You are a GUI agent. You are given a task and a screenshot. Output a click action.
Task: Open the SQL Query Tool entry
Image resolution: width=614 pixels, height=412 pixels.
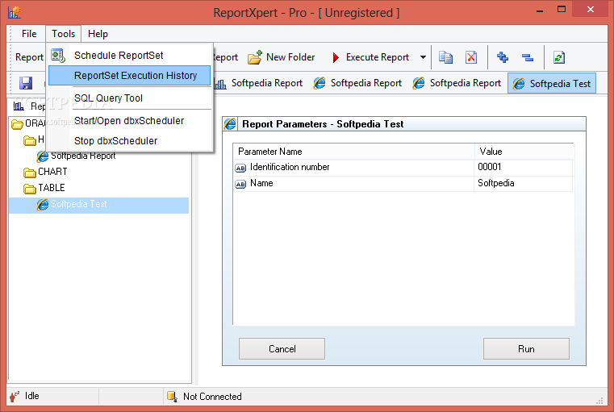coord(130,98)
